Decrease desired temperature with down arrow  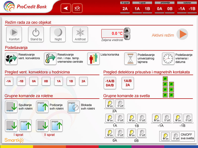pos(127,37)
